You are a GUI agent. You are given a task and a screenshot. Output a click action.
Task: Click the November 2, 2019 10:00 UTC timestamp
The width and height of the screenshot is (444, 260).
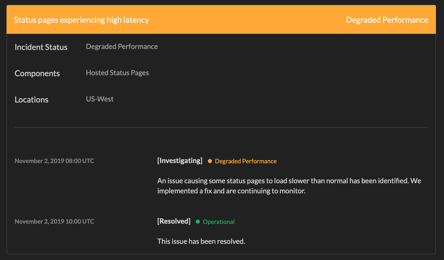(x=54, y=222)
